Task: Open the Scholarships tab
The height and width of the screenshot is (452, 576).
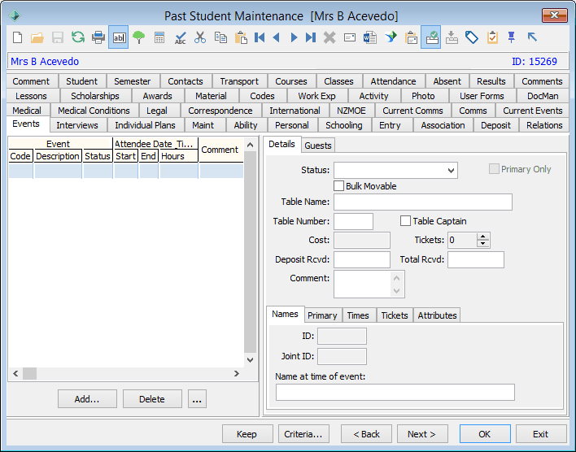Action: [94, 96]
